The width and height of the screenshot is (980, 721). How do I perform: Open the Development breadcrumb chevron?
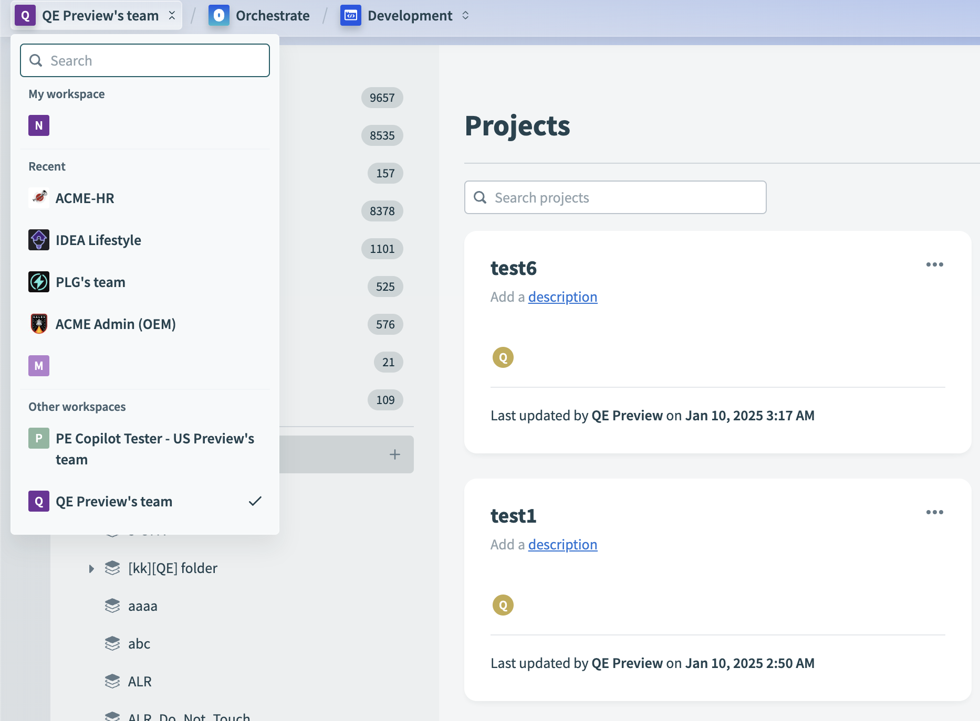coord(465,15)
